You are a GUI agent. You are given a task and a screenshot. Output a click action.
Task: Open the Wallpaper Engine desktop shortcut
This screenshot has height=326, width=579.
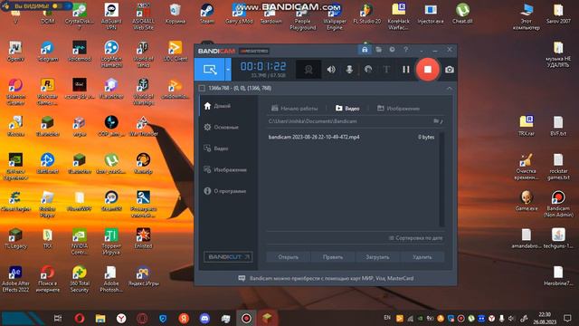(x=335, y=17)
